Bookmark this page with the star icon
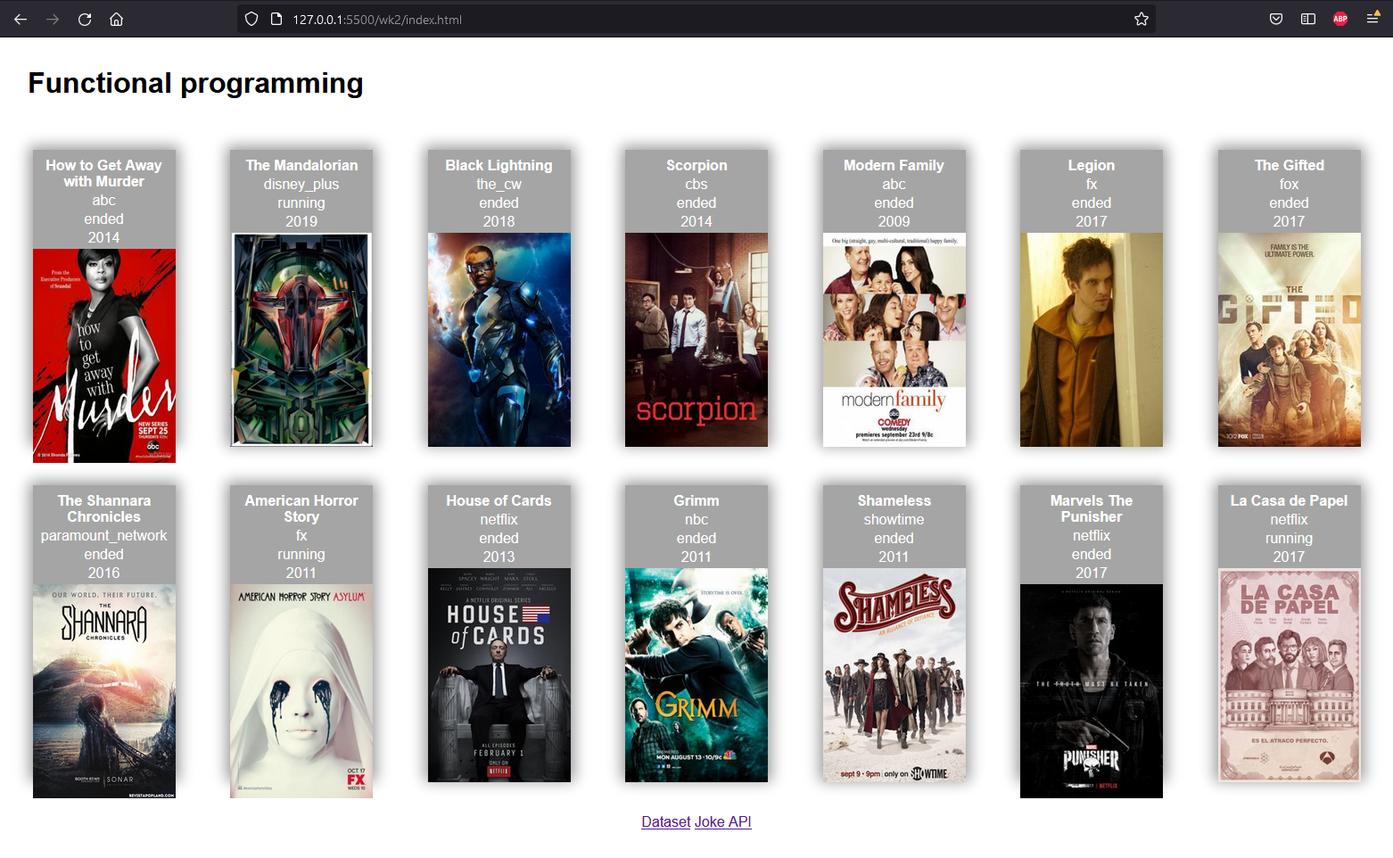The width and height of the screenshot is (1393, 858). 1141,19
